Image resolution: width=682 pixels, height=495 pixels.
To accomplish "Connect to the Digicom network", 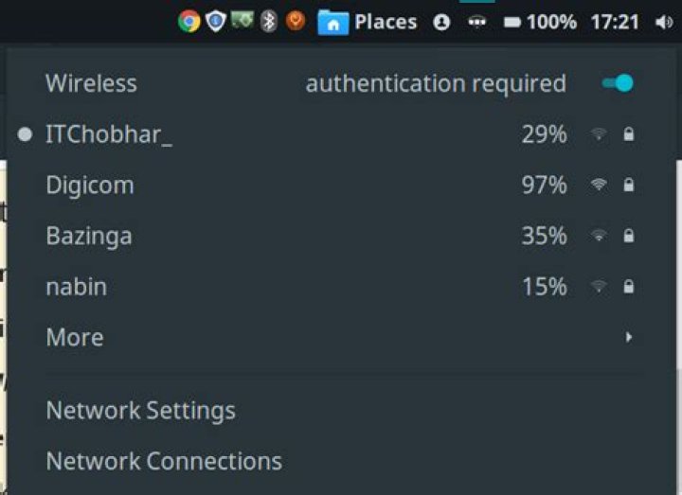I will pos(339,186).
